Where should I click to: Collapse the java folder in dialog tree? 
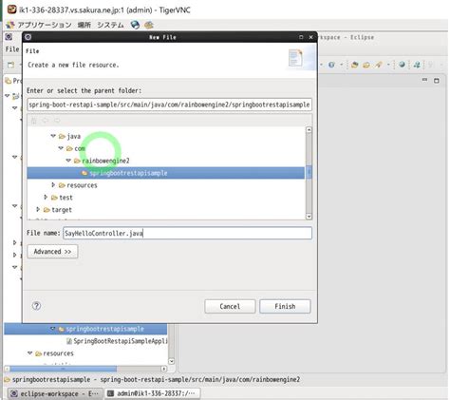pyautogui.click(x=53, y=136)
